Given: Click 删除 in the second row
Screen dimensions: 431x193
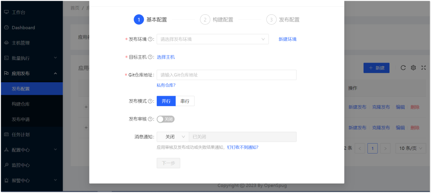Looking at the screenshot, I should click(415, 128).
